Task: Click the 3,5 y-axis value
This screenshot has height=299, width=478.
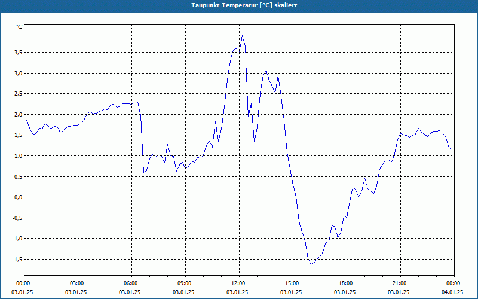Action: [x=19, y=53]
